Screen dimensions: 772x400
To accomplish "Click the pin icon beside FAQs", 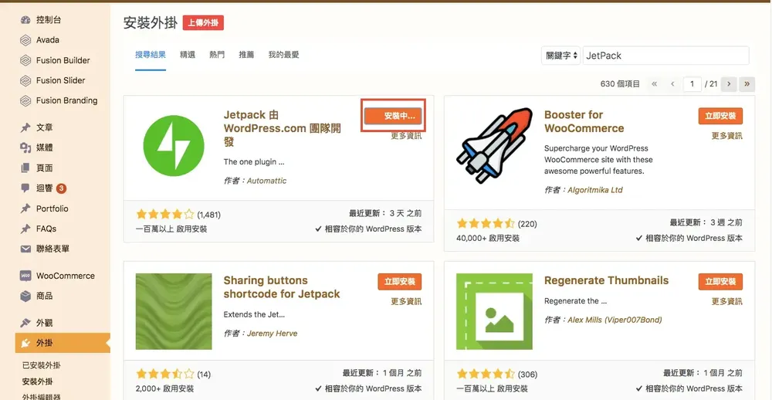I will (x=25, y=229).
